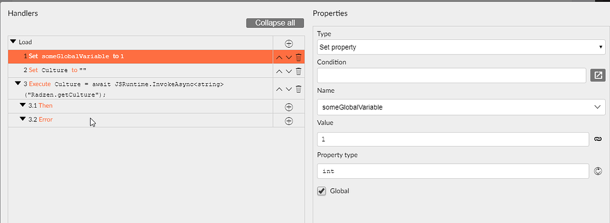Image resolution: width=610 pixels, height=223 pixels.
Task: Open the Condition expression editor
Action: [597, 76]
